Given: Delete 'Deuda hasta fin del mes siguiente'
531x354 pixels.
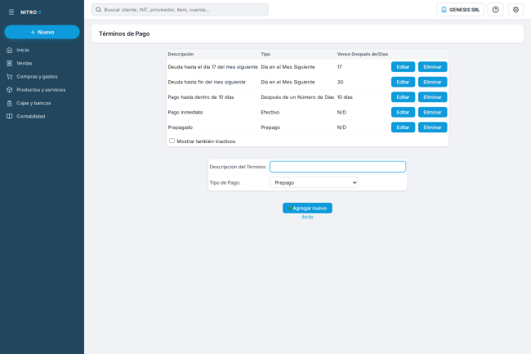Looking at the screenshot, I should click(432, 82).
